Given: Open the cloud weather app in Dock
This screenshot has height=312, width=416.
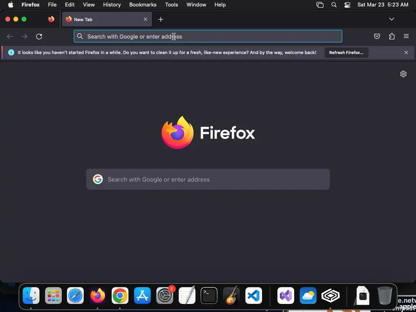Looking at the screenshot, I should [308, 296].
